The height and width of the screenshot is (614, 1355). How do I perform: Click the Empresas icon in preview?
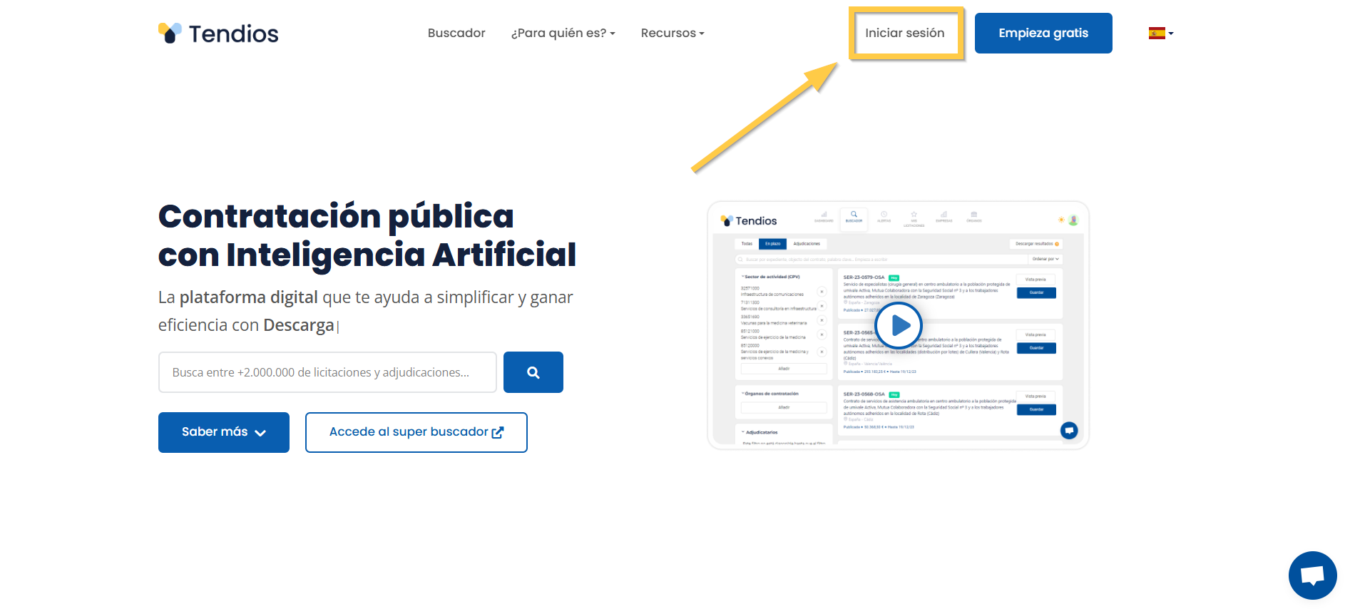click(x=944, y=215)
